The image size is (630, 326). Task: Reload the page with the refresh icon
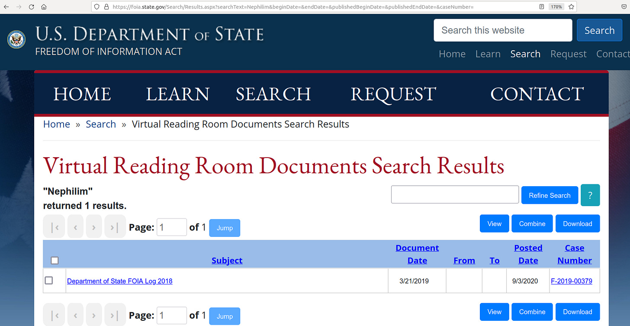(x=31, y=7)
